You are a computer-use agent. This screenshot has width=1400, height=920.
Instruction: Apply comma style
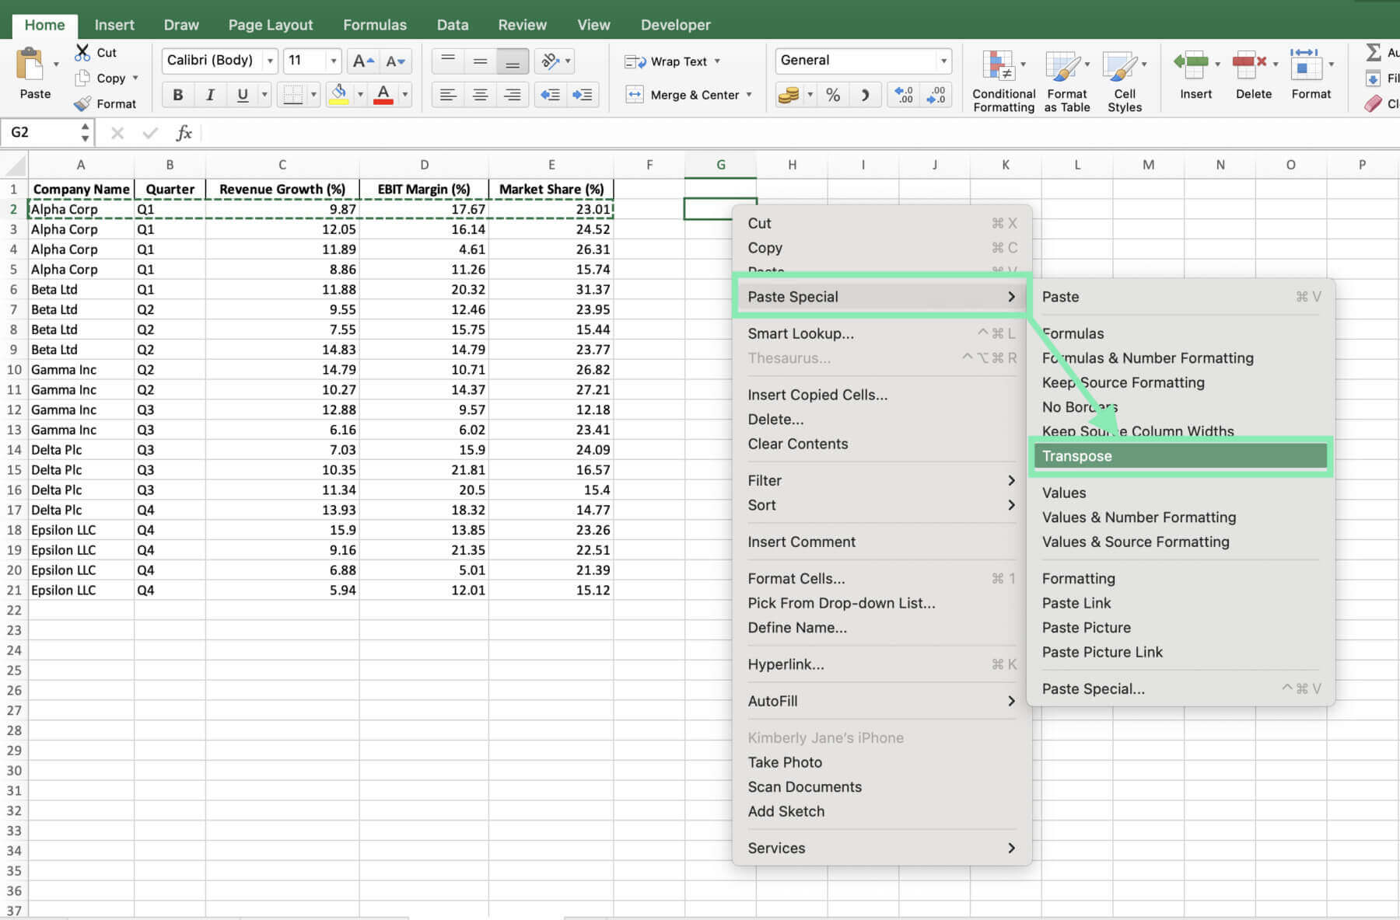click(x=865, y=95)
